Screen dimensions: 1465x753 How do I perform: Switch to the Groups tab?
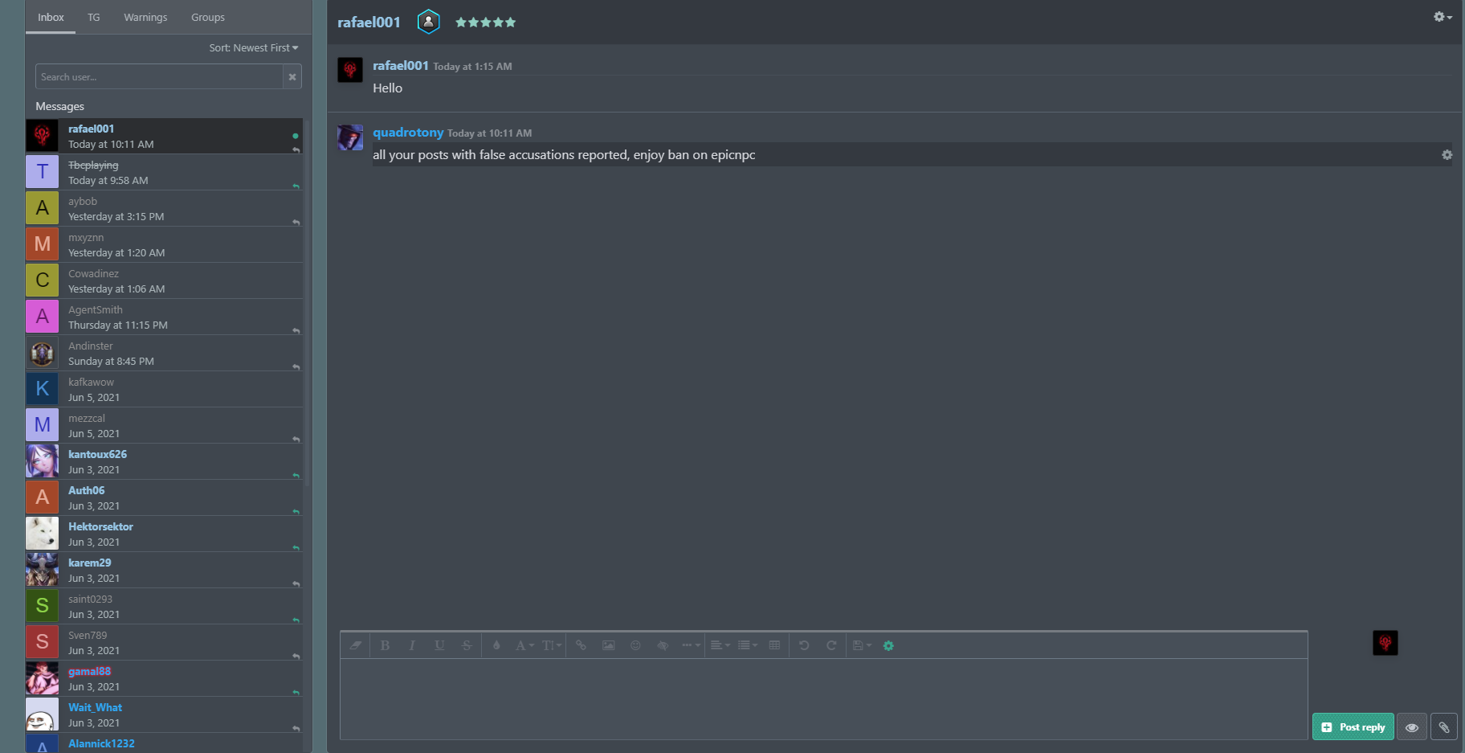coord(208,17)
